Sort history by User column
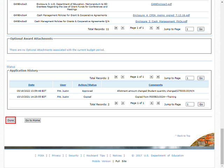 [63, 85]
